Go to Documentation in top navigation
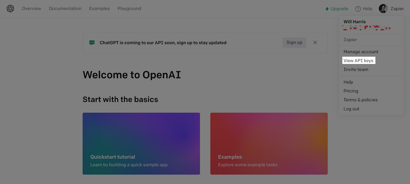The width and height of the screenshot is (410, 184). tap(65, 9)
